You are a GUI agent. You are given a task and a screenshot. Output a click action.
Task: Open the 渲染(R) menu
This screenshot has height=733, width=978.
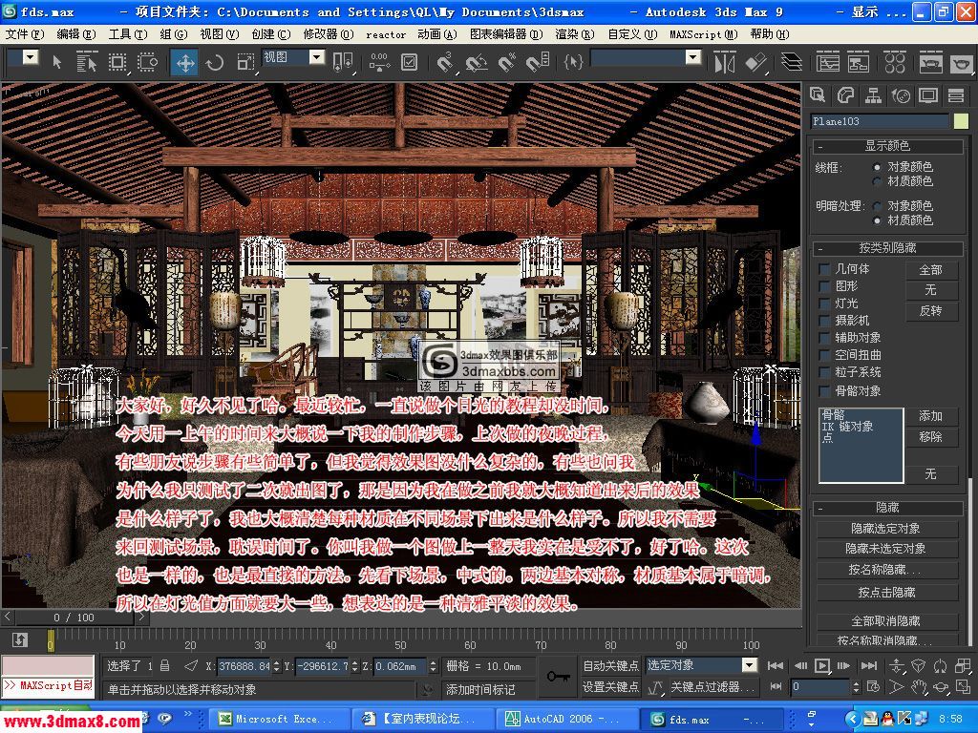[574, 34]
